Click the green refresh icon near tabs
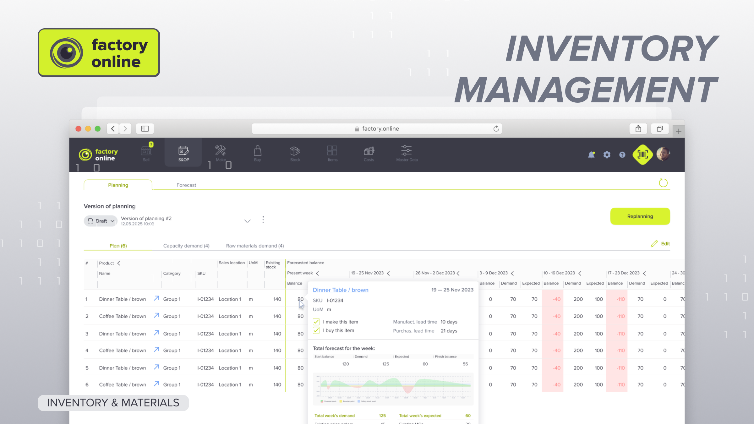754x424 pixels. pos(663,183)
